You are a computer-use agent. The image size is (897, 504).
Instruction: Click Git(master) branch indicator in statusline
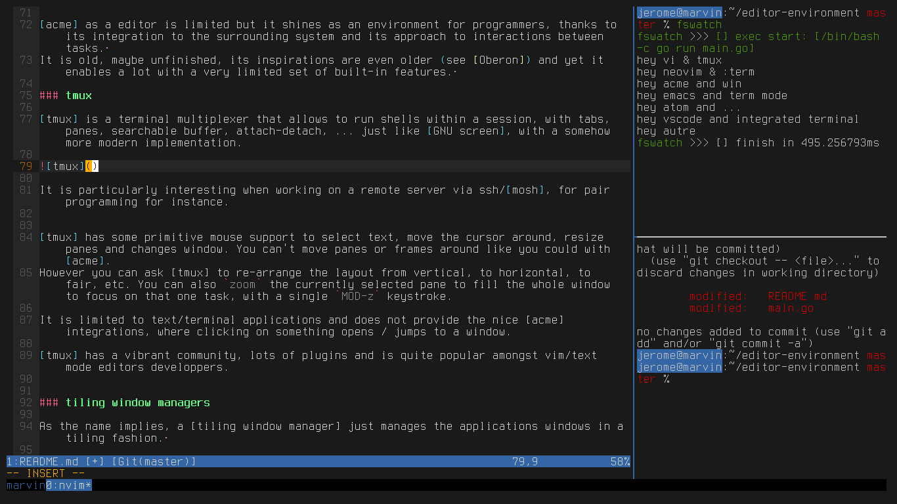click(154, 461)
